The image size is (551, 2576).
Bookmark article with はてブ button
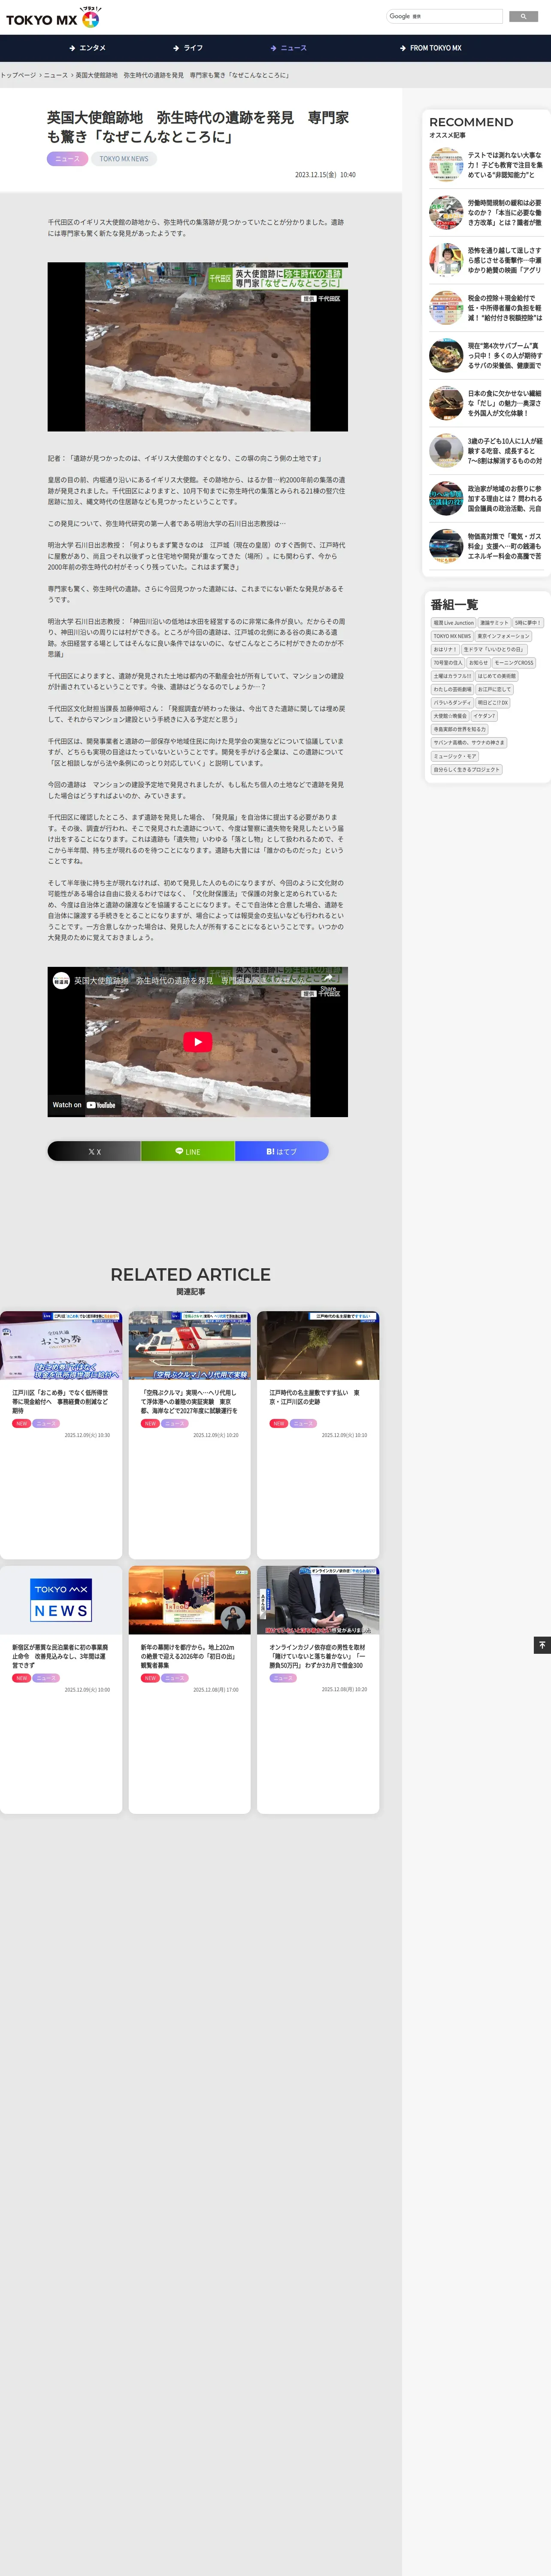pos(281,1151)
